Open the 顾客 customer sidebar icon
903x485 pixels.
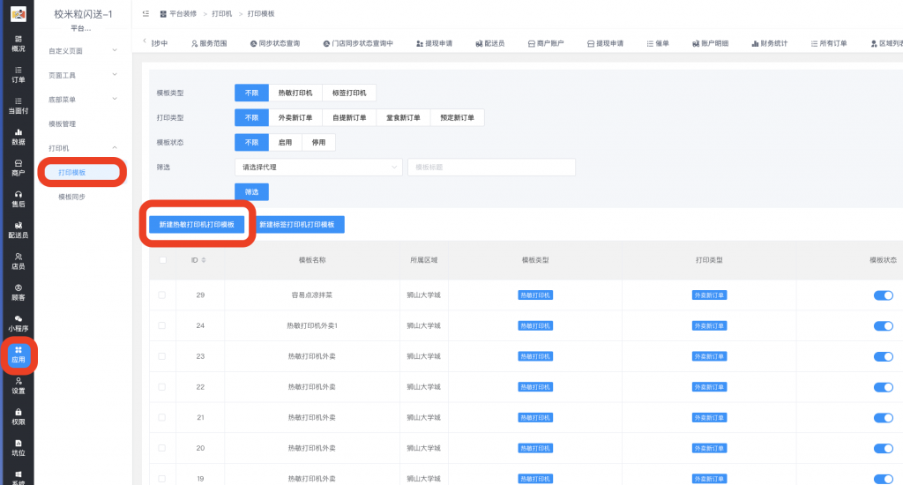[x=19, y=293]
